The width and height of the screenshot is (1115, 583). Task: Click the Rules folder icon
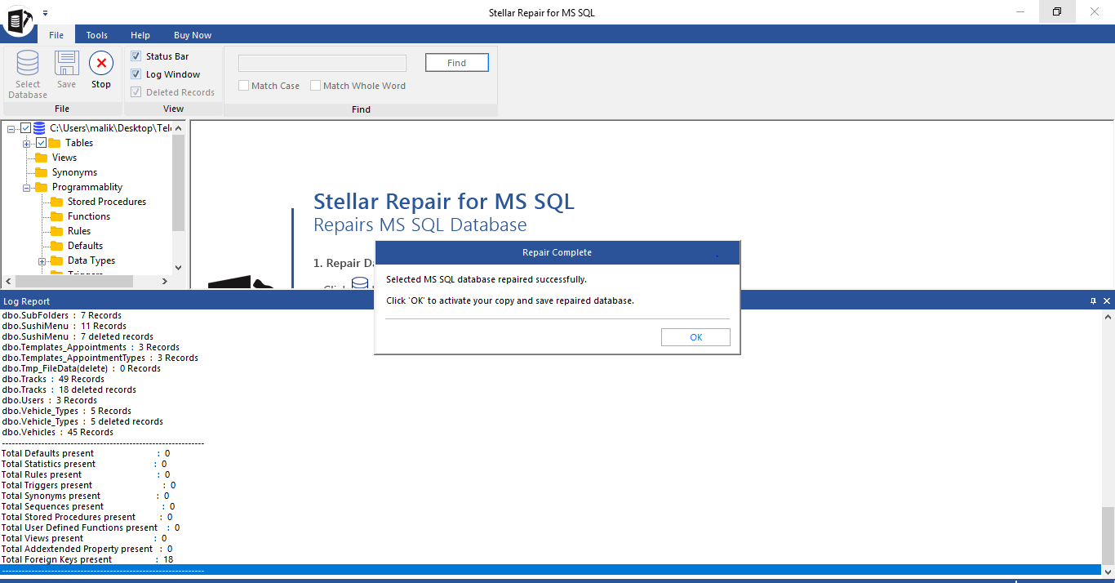point(56,231)
